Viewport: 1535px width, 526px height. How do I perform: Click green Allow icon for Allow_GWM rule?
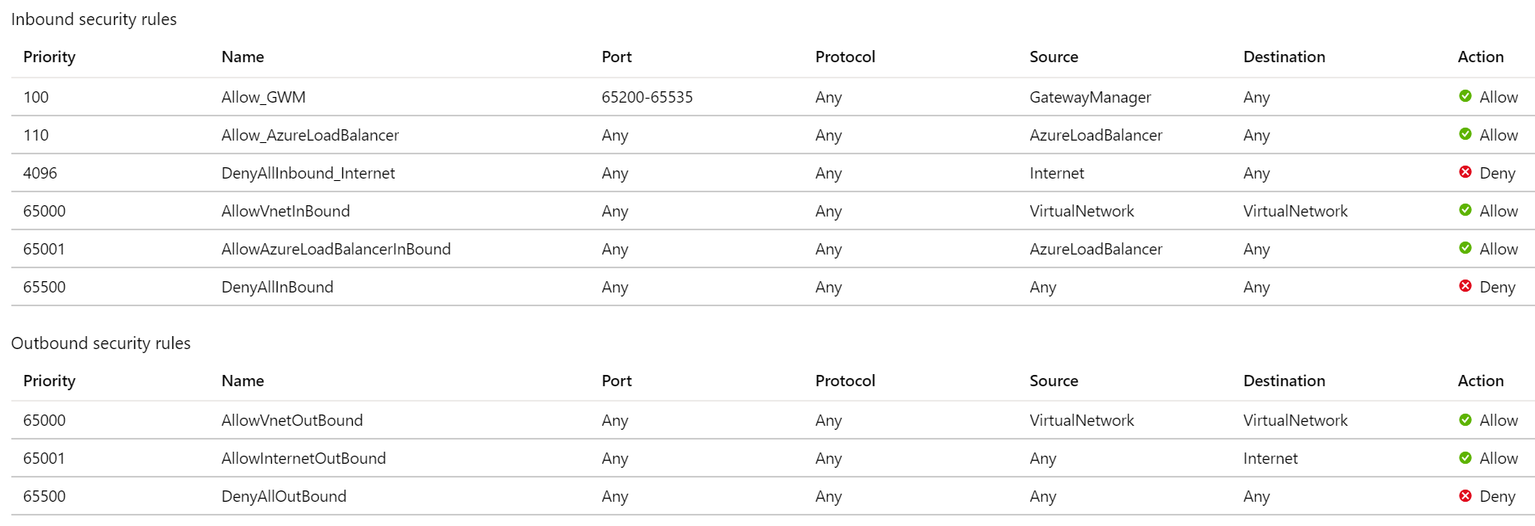1465,96
